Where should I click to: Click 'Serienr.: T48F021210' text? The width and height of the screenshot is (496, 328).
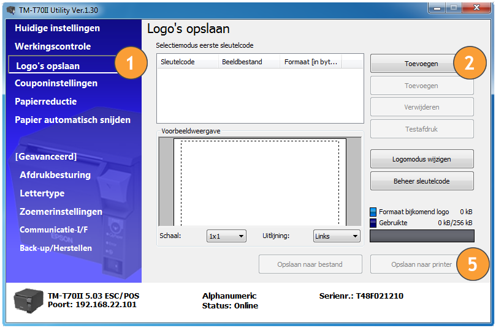(x=361, y=296)
